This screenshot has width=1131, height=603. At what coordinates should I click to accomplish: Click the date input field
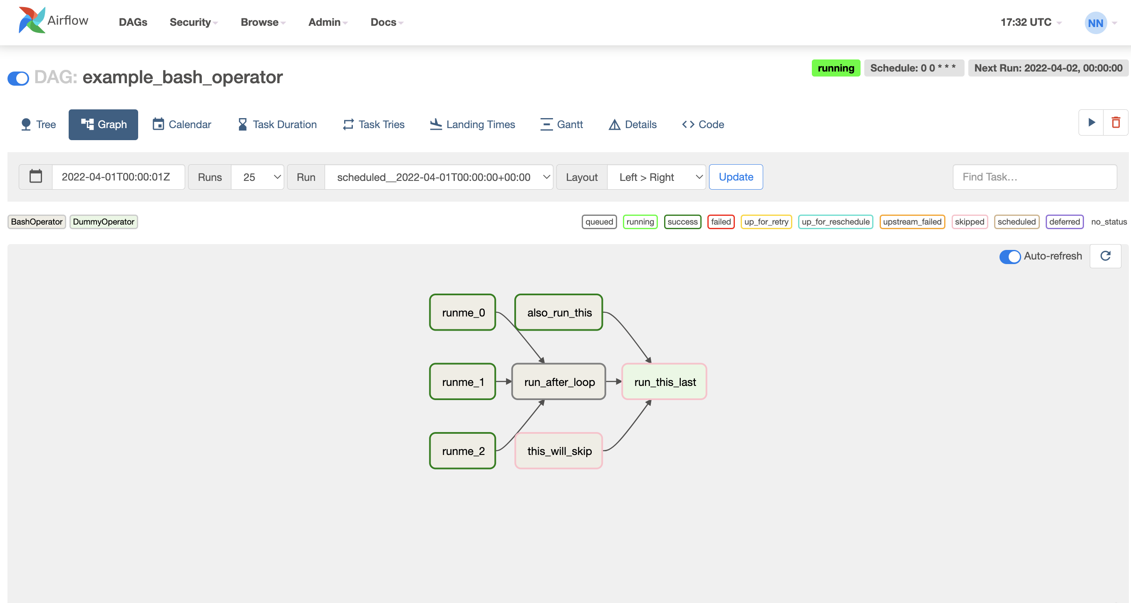tap(118, 177)
